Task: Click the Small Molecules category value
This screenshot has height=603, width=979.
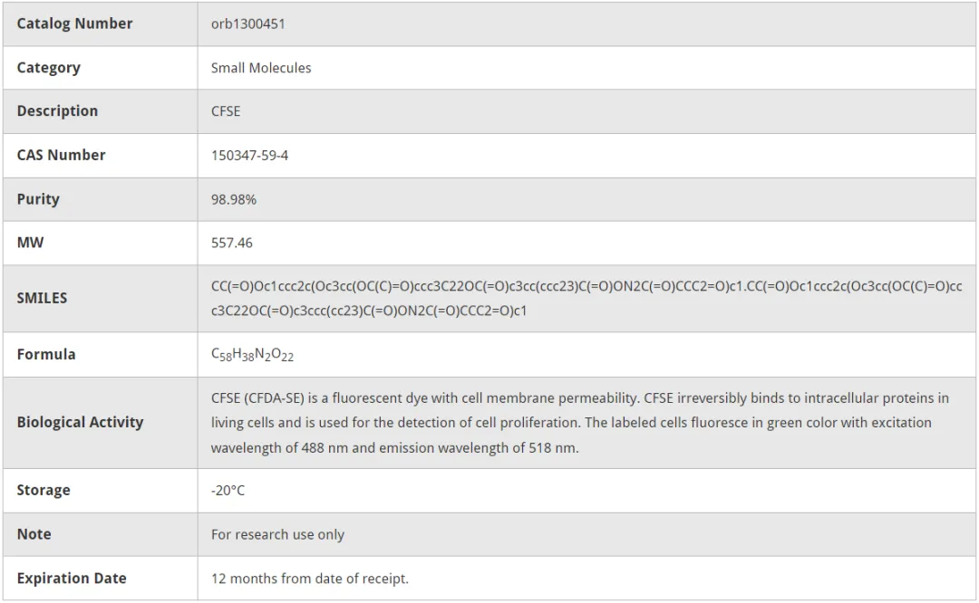Action: (261, 68)
